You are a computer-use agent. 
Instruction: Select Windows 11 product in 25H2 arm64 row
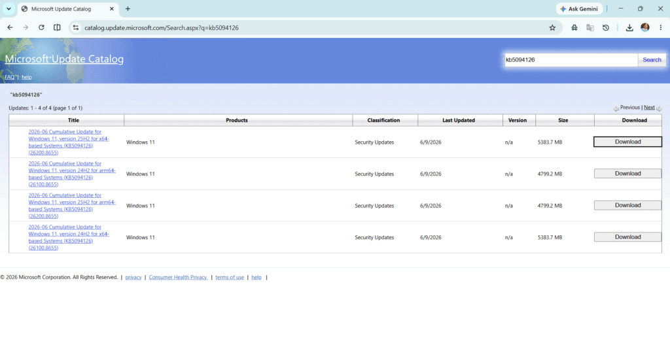tap(141, 206)
